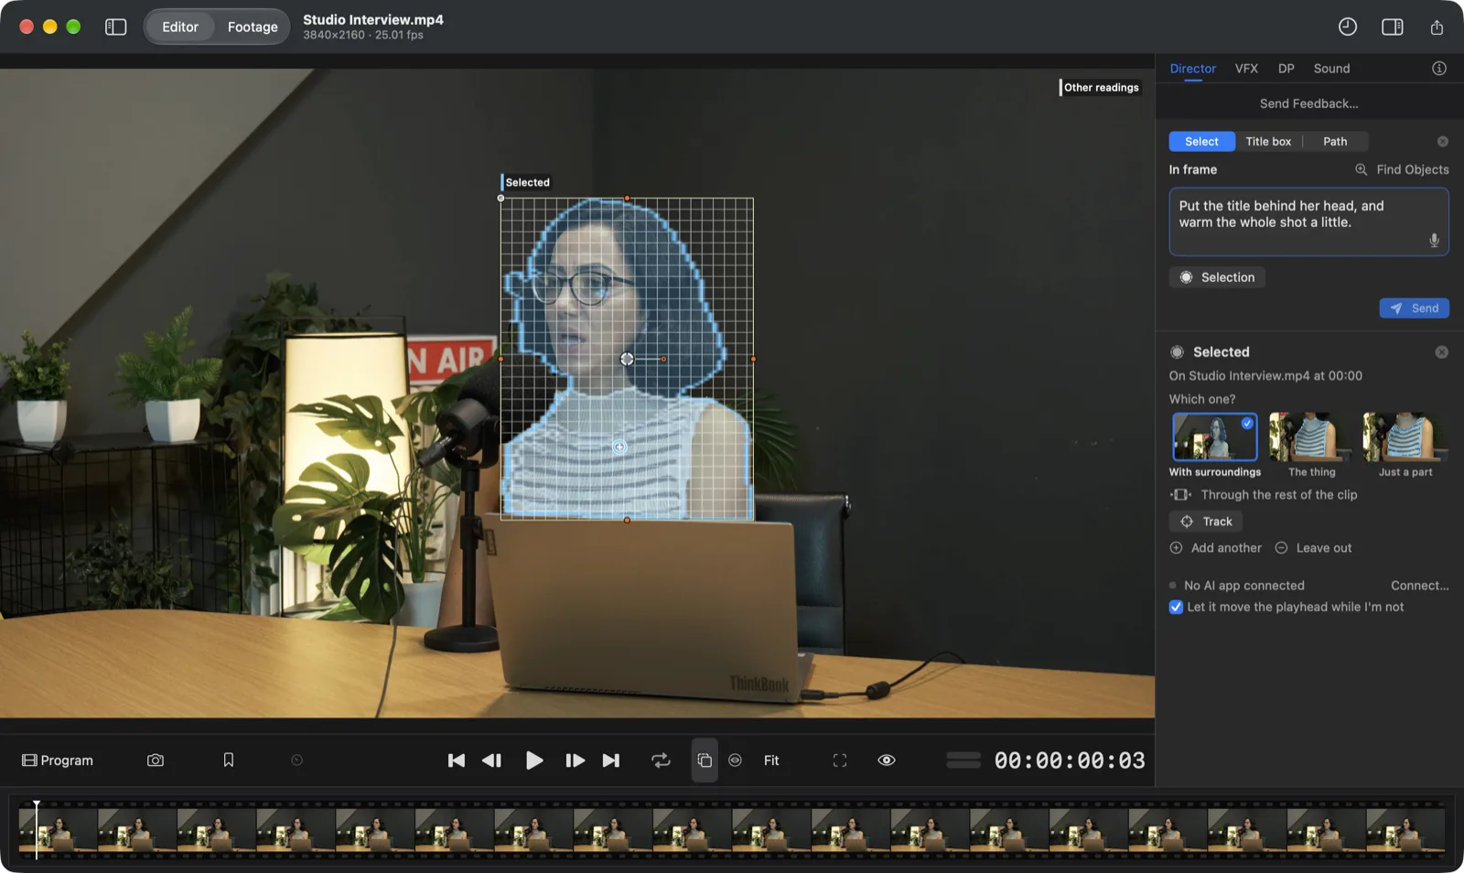Click the Selected label on the viewer

[527, 182]
